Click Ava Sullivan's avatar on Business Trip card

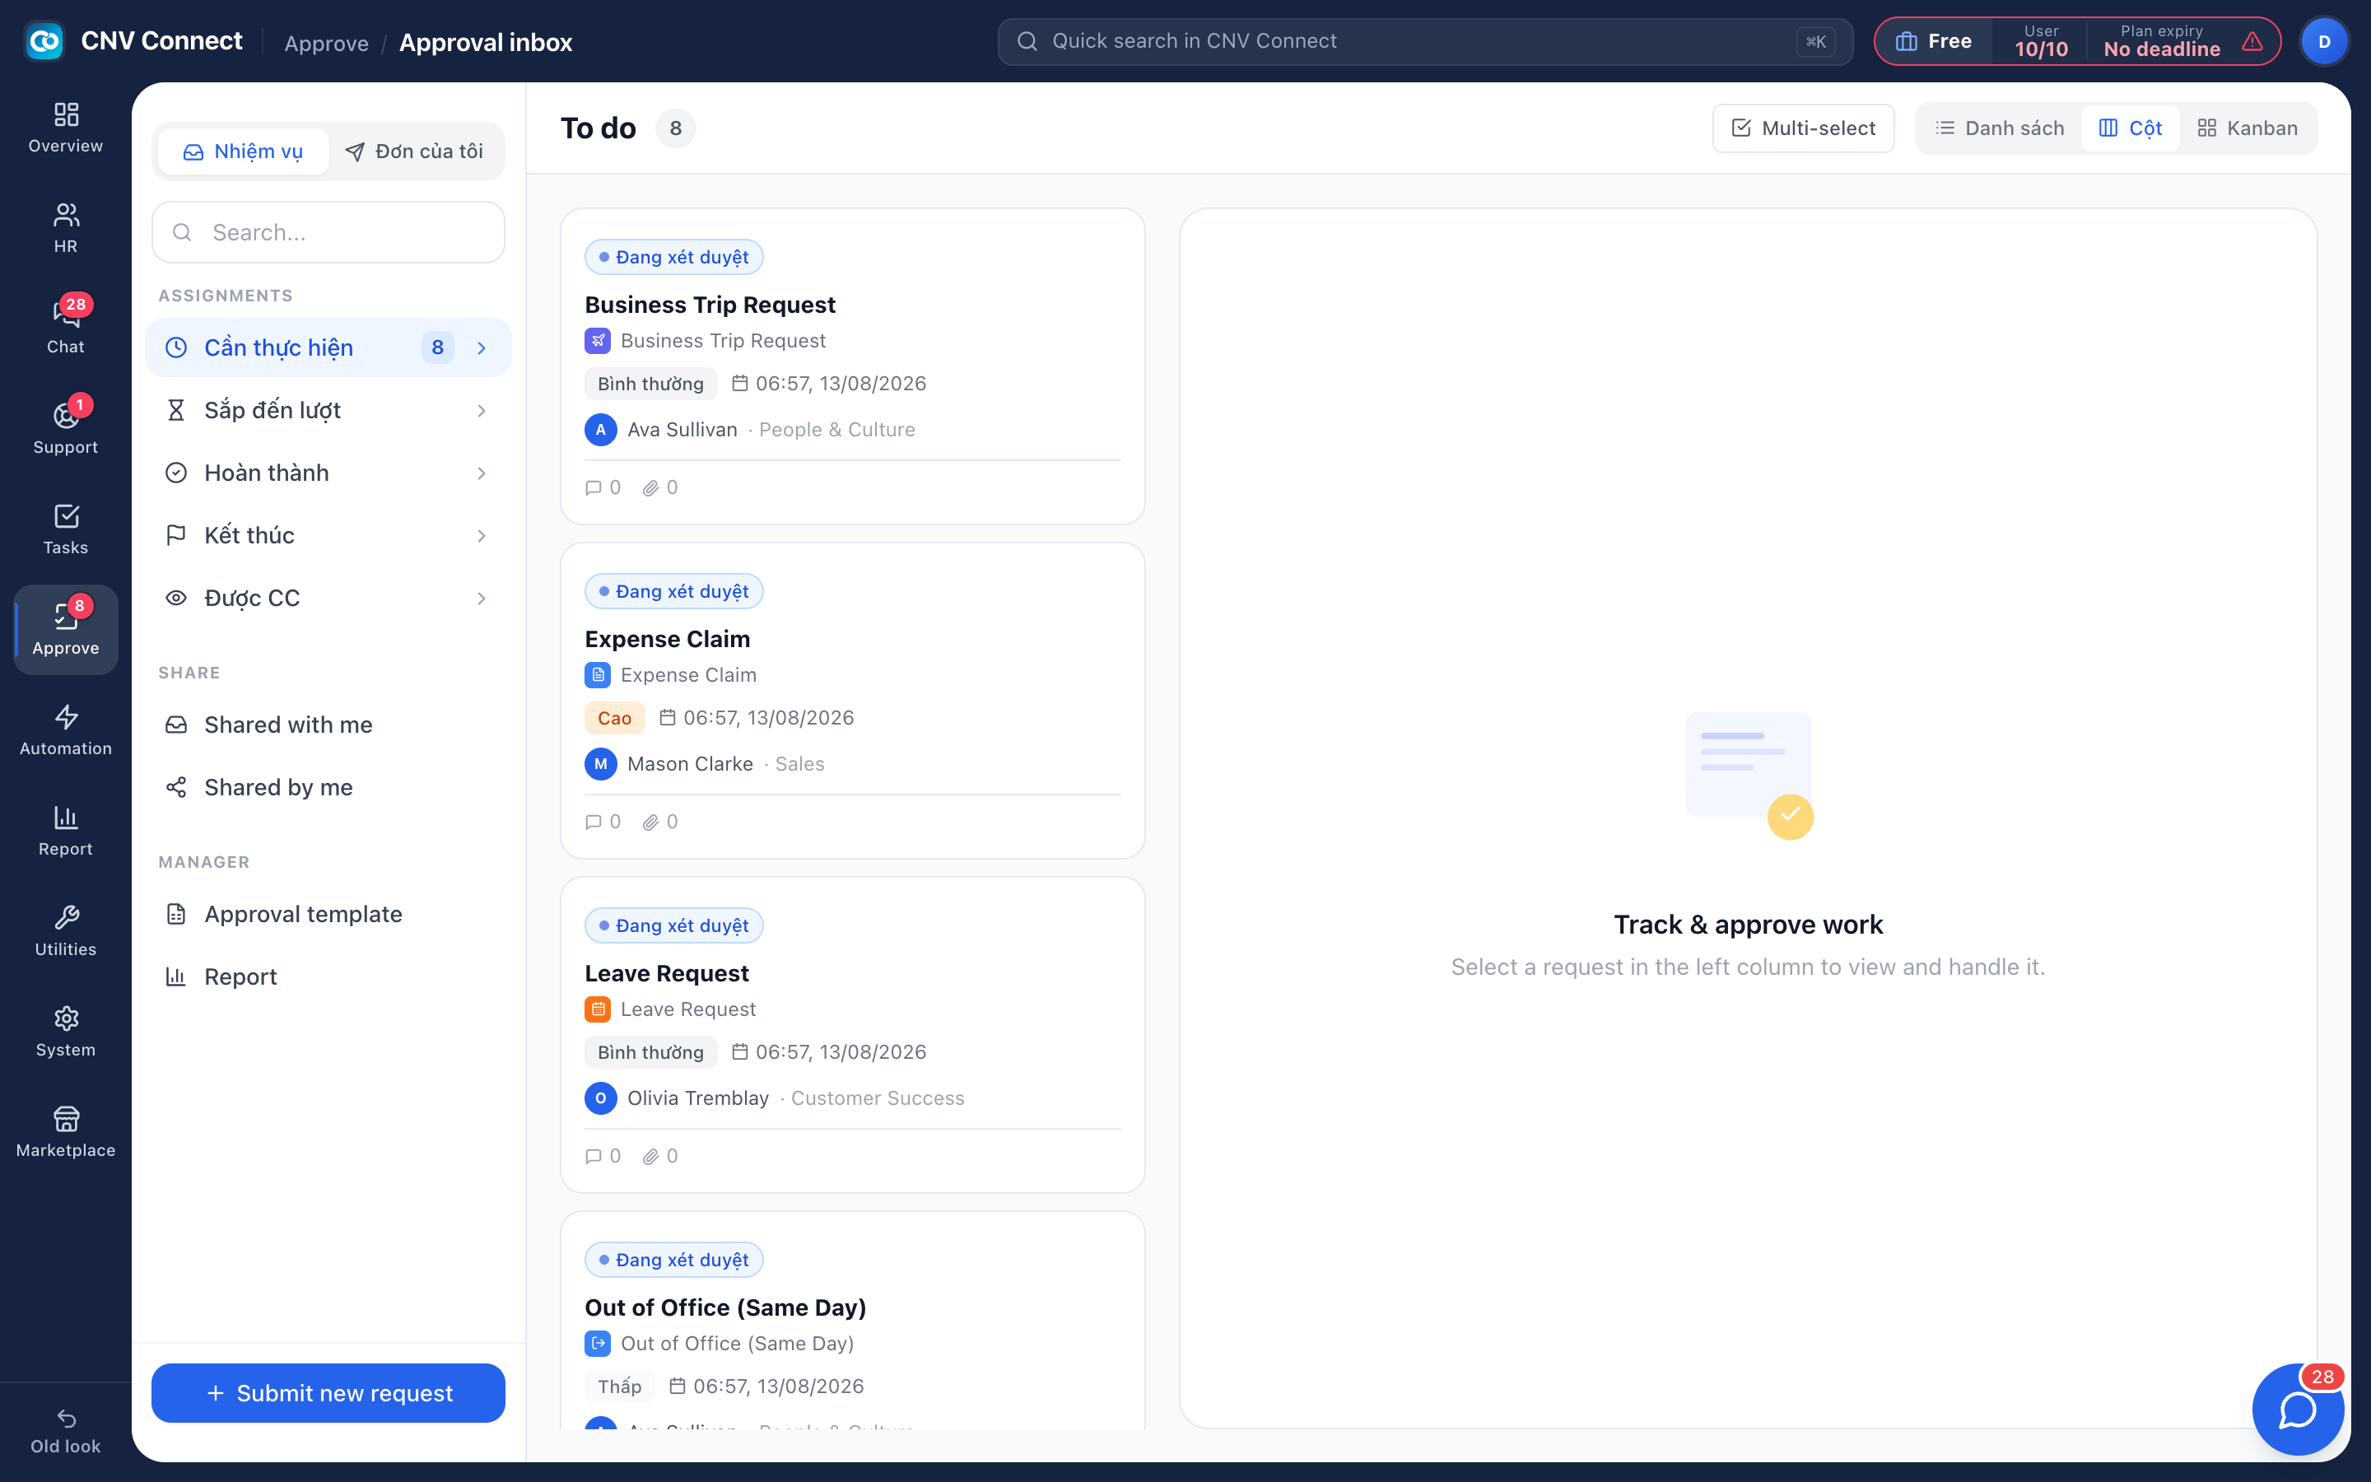[601, 429]
